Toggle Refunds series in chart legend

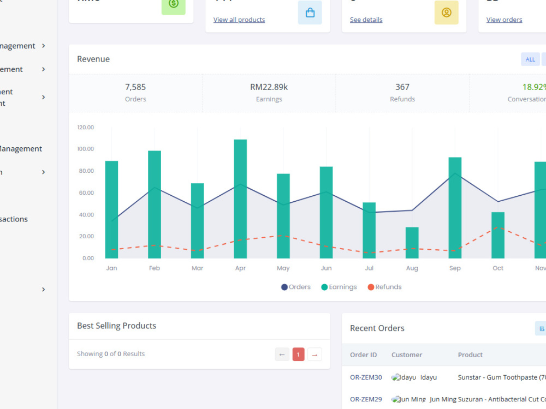tap(385, 287)
